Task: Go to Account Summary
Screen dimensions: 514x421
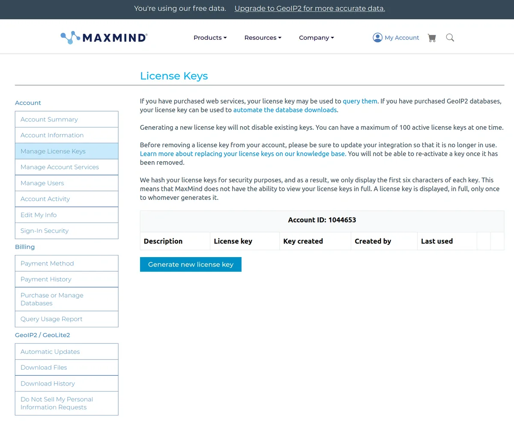Action: 66,119
